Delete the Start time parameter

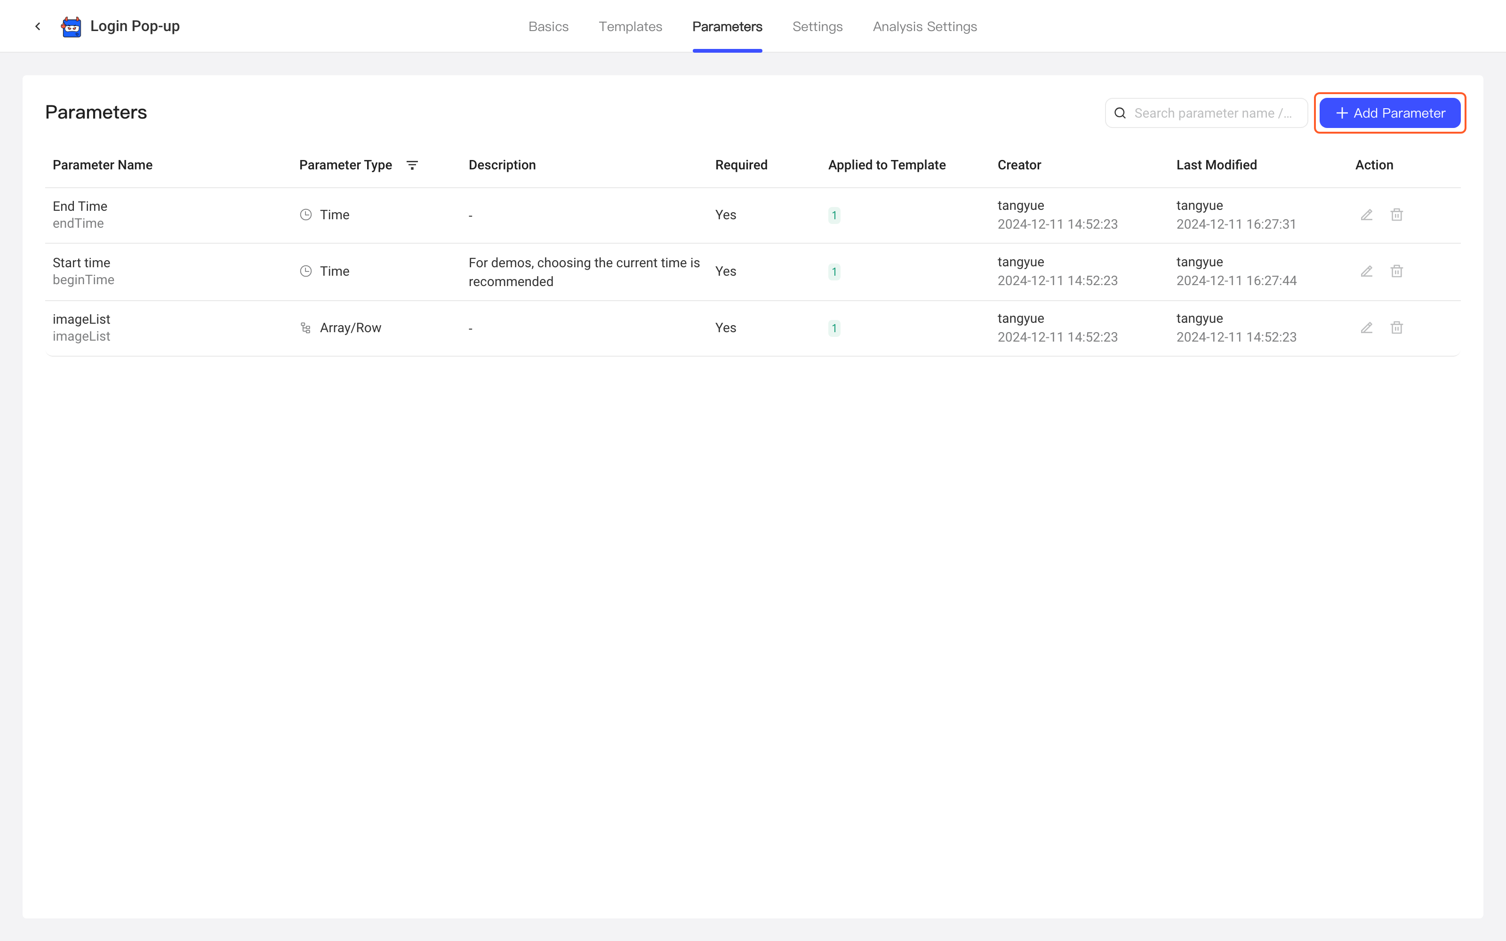tap(1396, 271)
